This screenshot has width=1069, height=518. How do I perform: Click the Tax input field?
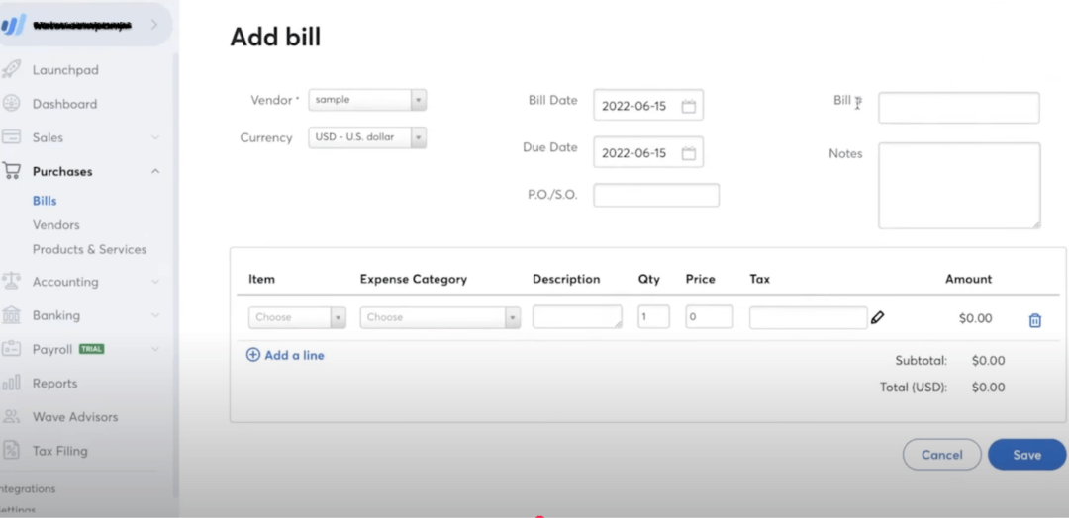(x=808, y=318)
